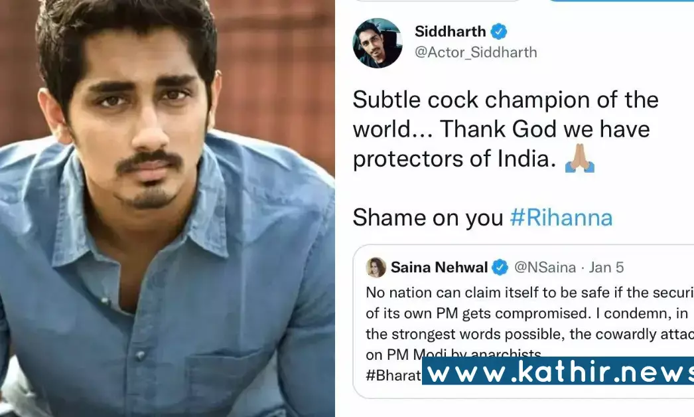The width and height of the screenshot is (694, 417).
Task: Click the blue verified badge beside Siddharth
Action: tap(499, 31)
